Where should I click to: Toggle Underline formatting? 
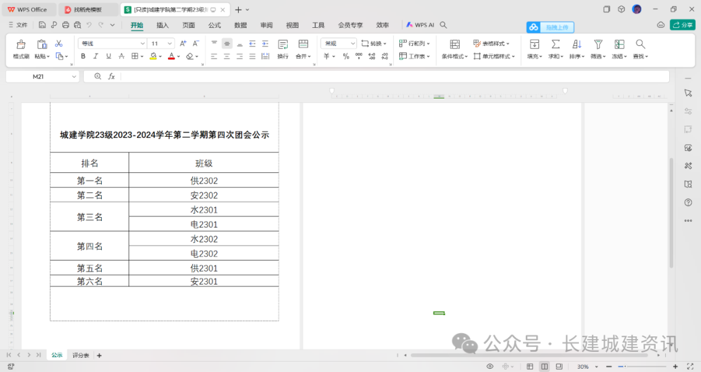(108, 56)
